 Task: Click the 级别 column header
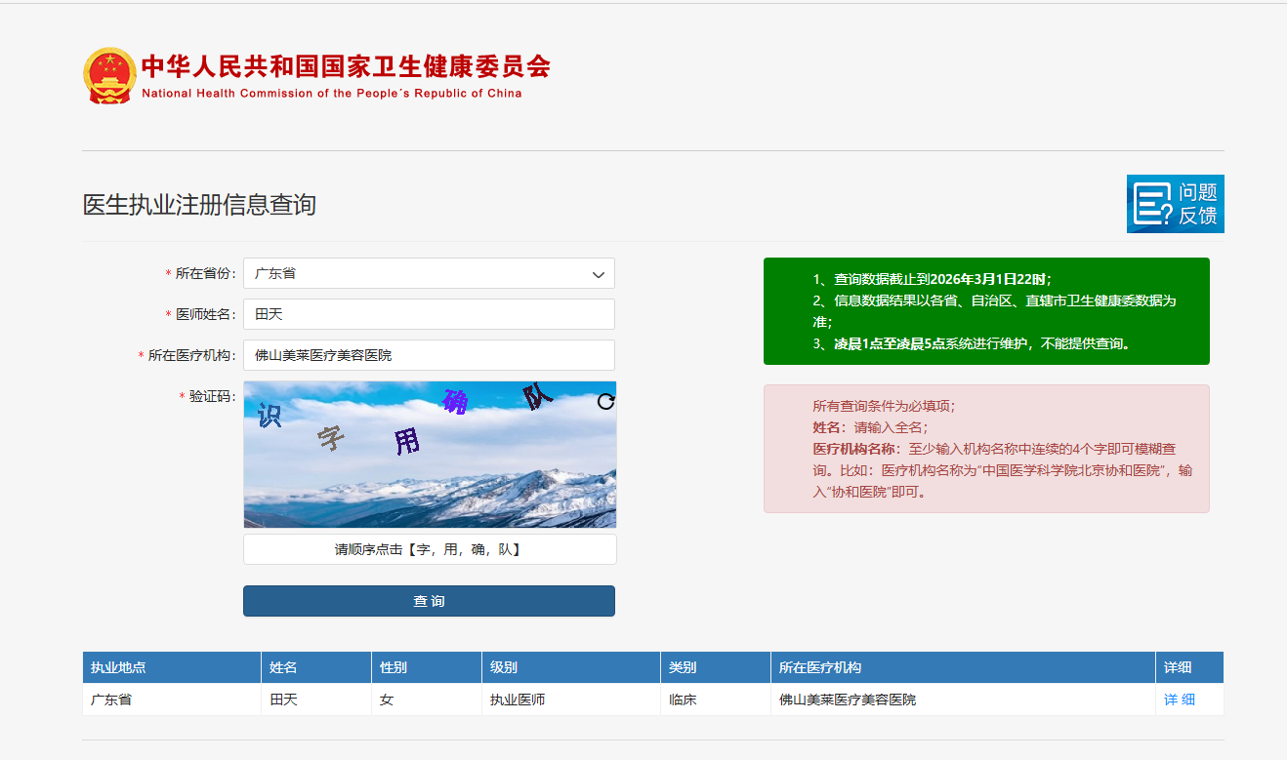pyautogui.click(x=504, y=667)
